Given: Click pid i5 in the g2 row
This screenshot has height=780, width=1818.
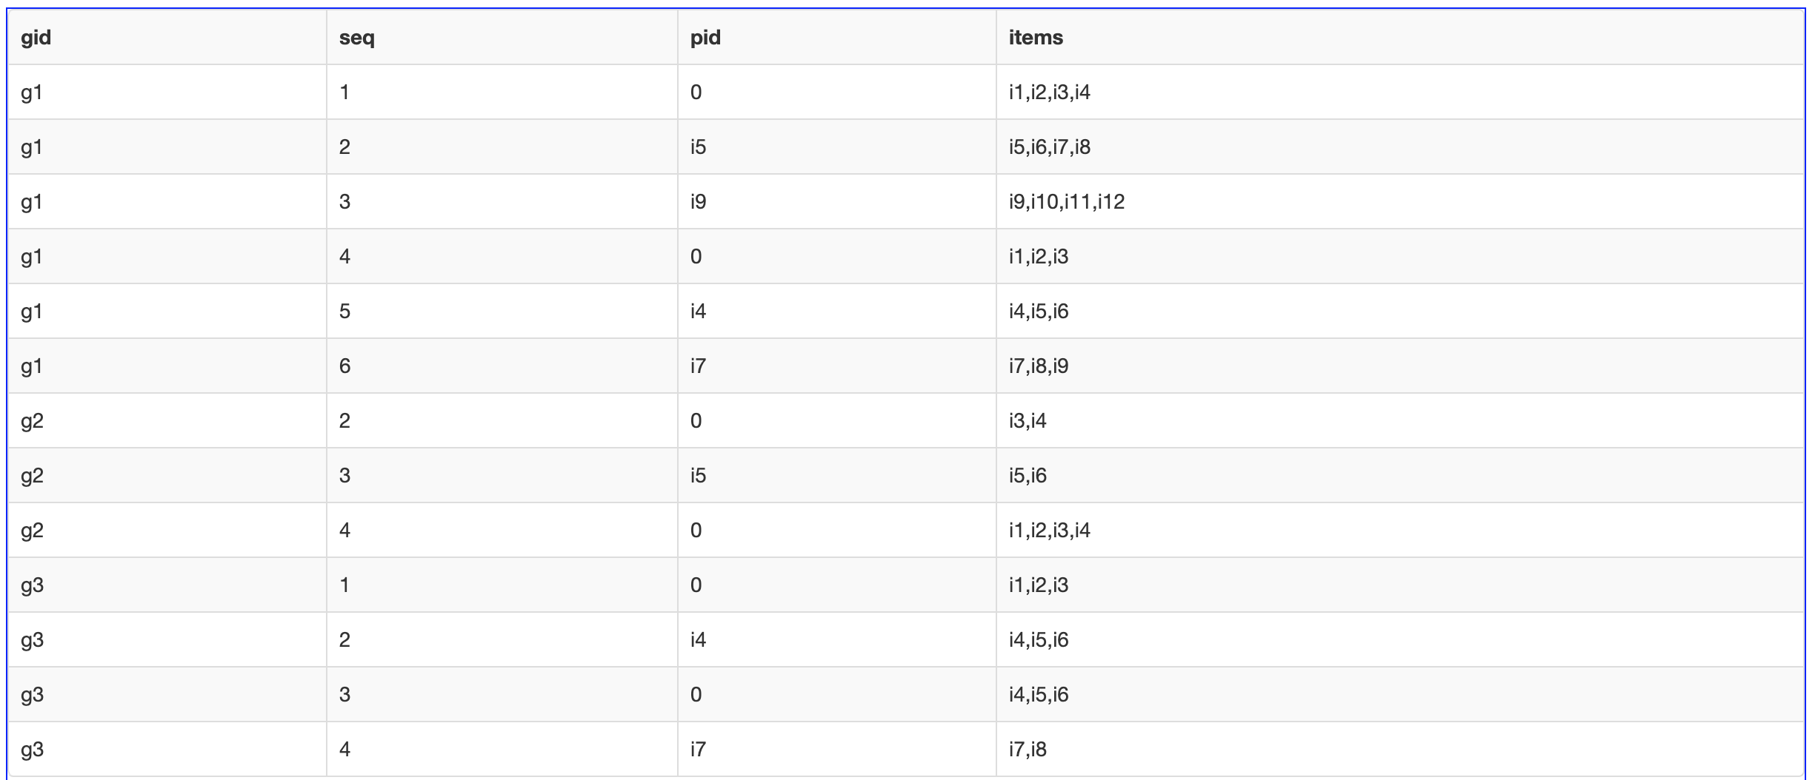Looking at the screenshot, I should 837,475.
